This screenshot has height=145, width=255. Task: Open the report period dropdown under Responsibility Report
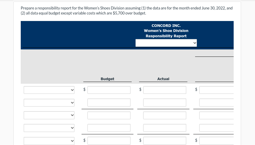coord(166,43)
